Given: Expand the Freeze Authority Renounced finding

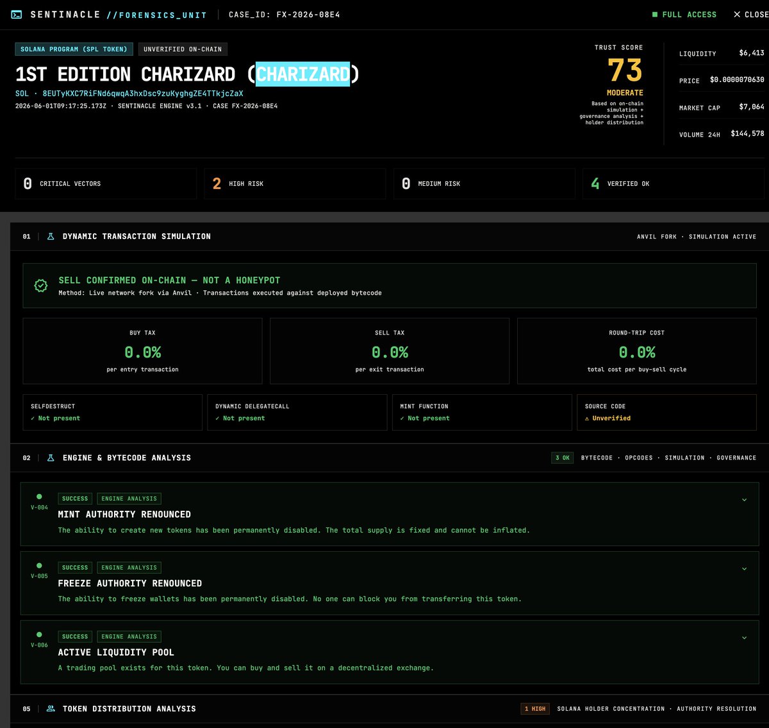Looking at the screenshot, I should pyautogui.click(x=744, y=569).
